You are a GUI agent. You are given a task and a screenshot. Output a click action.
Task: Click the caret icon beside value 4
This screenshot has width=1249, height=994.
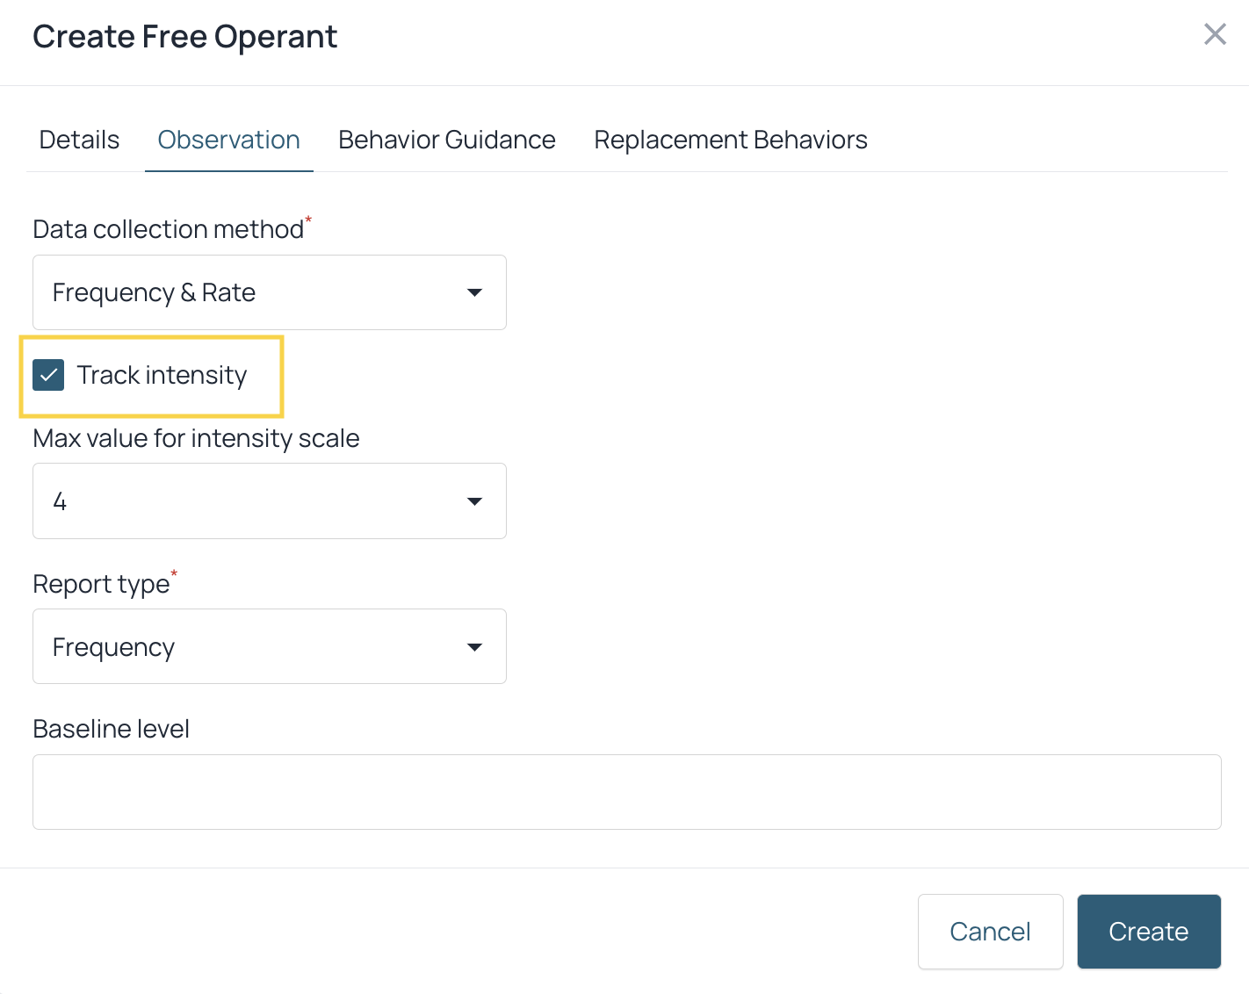coord(474,501)
